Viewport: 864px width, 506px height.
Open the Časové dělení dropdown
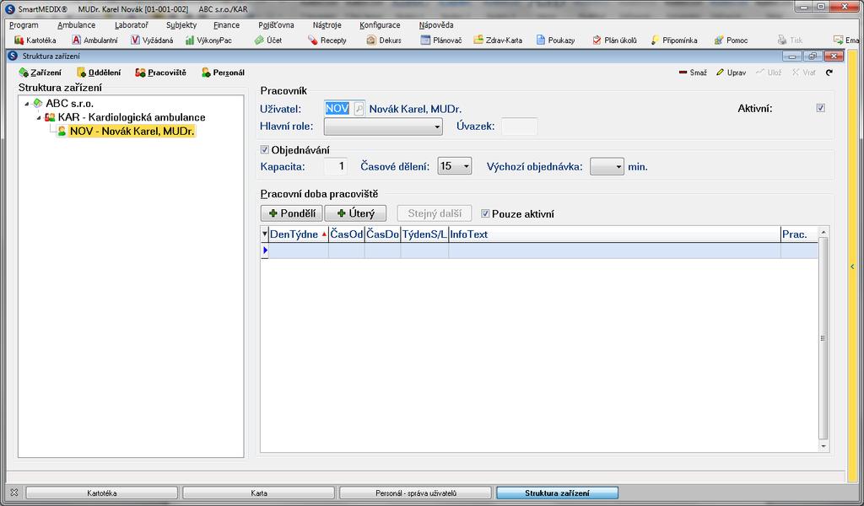[x=455, y=166]
